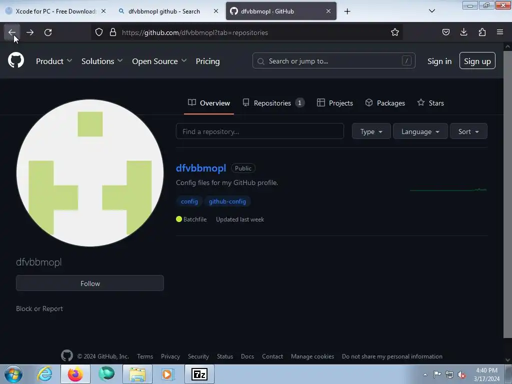Viewport: 512px width, 384px height.
Task: Click the config topic tag
Action: point(189,201)
